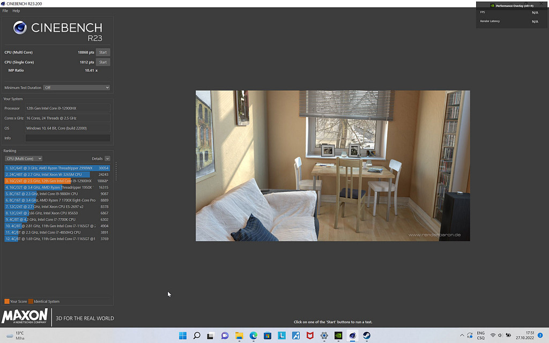Open the CPU (Multi Core) ranking dropdown

(x=24, y=159)
